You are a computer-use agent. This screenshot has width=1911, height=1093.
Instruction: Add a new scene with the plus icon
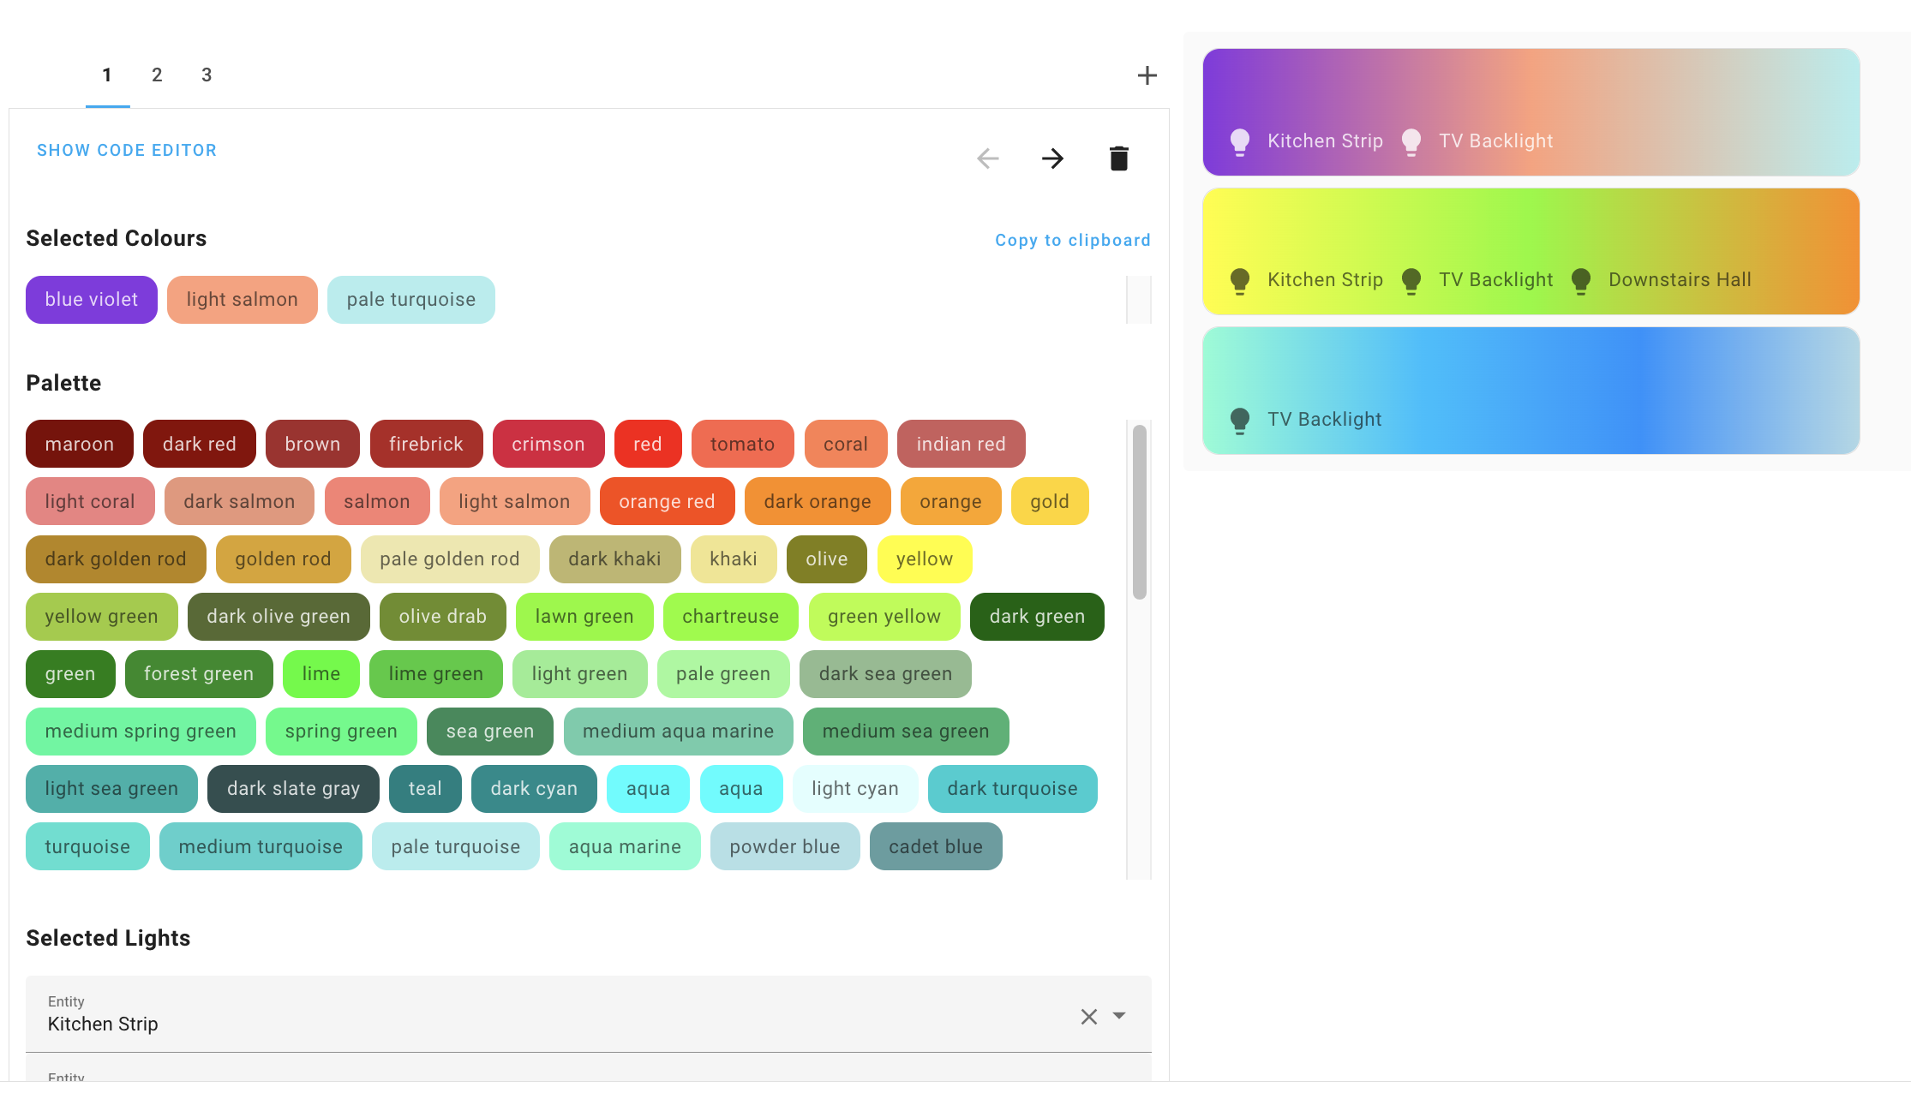tap(1147, 75)
